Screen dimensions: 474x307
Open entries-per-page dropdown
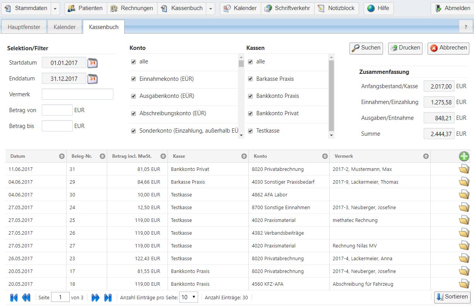pyautogui.click(x=189, y=297)
